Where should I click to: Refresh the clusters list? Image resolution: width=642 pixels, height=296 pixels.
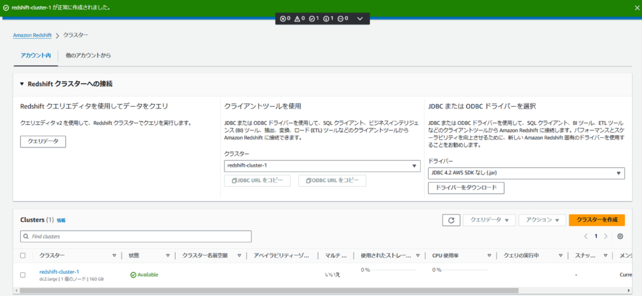(451, 220)
